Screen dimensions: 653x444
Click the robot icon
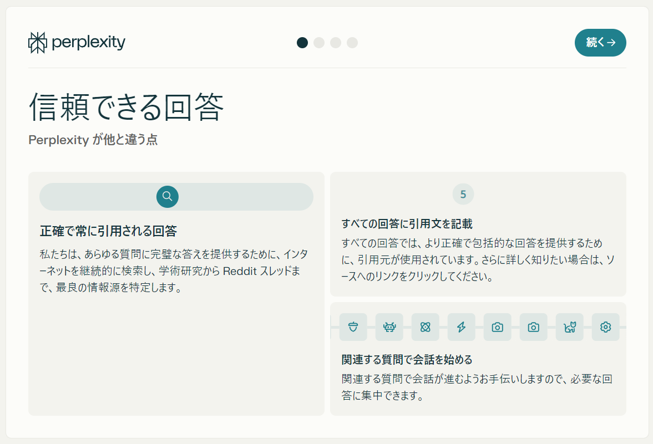click(x=389, y=327)
